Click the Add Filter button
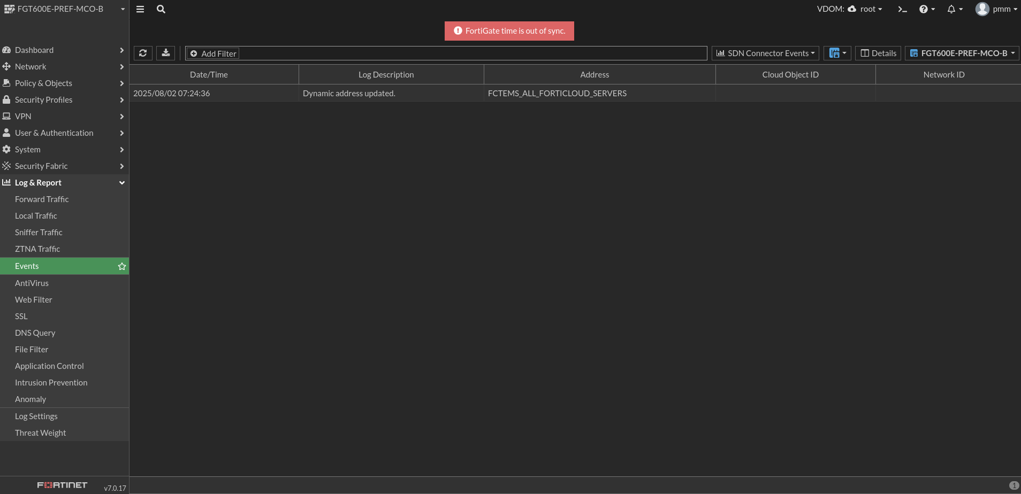 click(x=213, y=53)
